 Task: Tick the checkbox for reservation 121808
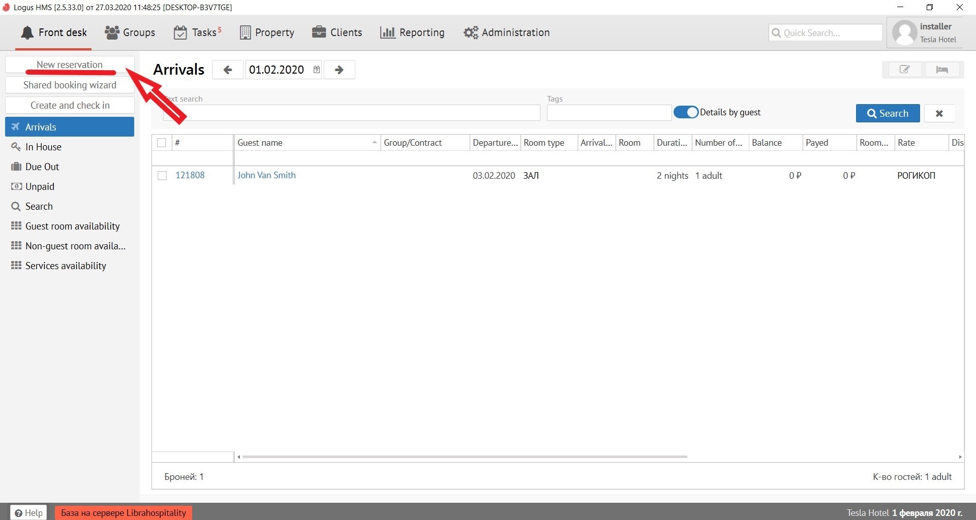click(162, 176)
